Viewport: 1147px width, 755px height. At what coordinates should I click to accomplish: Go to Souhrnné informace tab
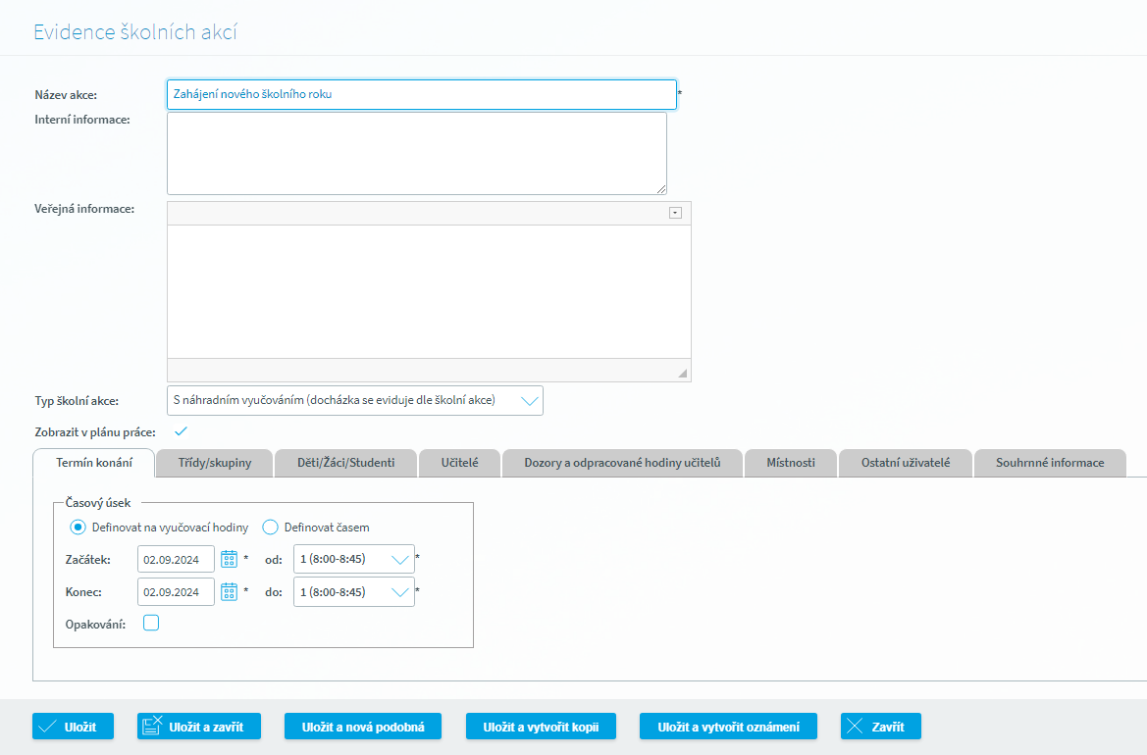tap(1050, 463)
